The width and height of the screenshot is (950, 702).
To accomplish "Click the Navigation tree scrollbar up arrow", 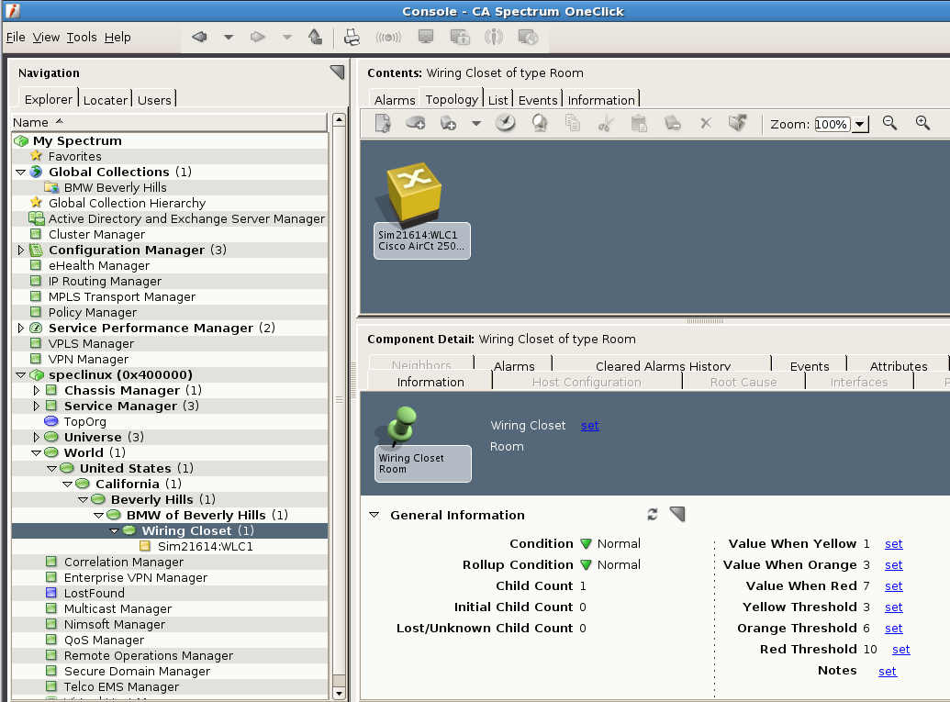I will point(340,119).
